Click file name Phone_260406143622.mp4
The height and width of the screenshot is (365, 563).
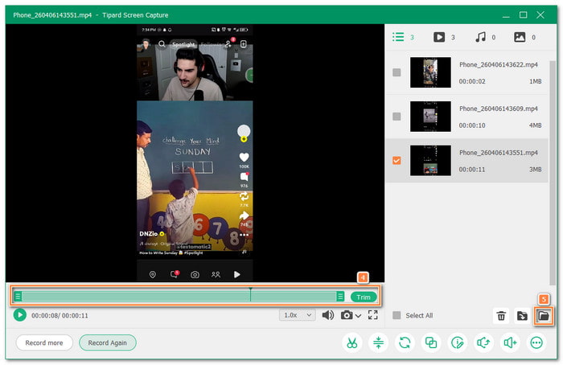tap(499, 64)
